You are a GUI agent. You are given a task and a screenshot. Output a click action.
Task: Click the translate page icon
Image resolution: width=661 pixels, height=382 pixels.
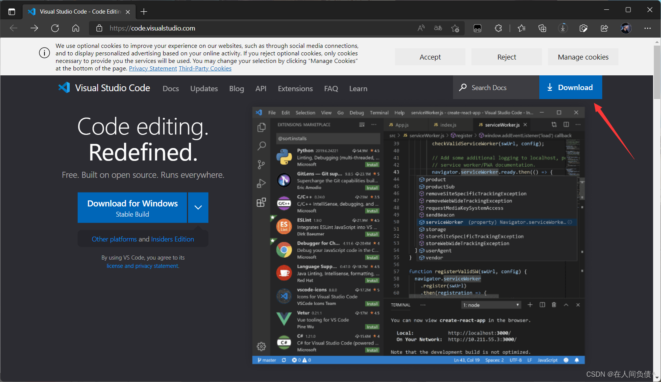(438, 28)
